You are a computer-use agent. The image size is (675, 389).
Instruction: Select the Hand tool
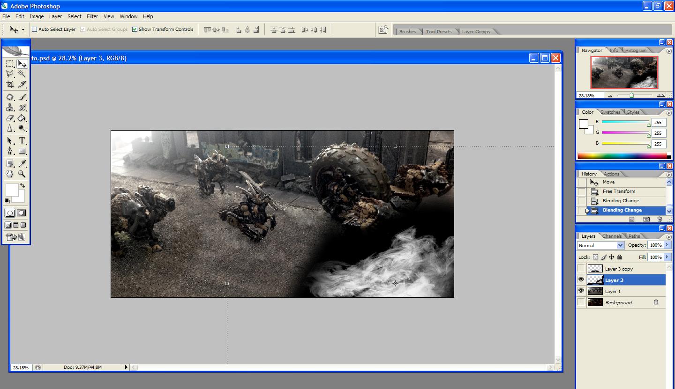pyautogui.click(x=10, y=174)
